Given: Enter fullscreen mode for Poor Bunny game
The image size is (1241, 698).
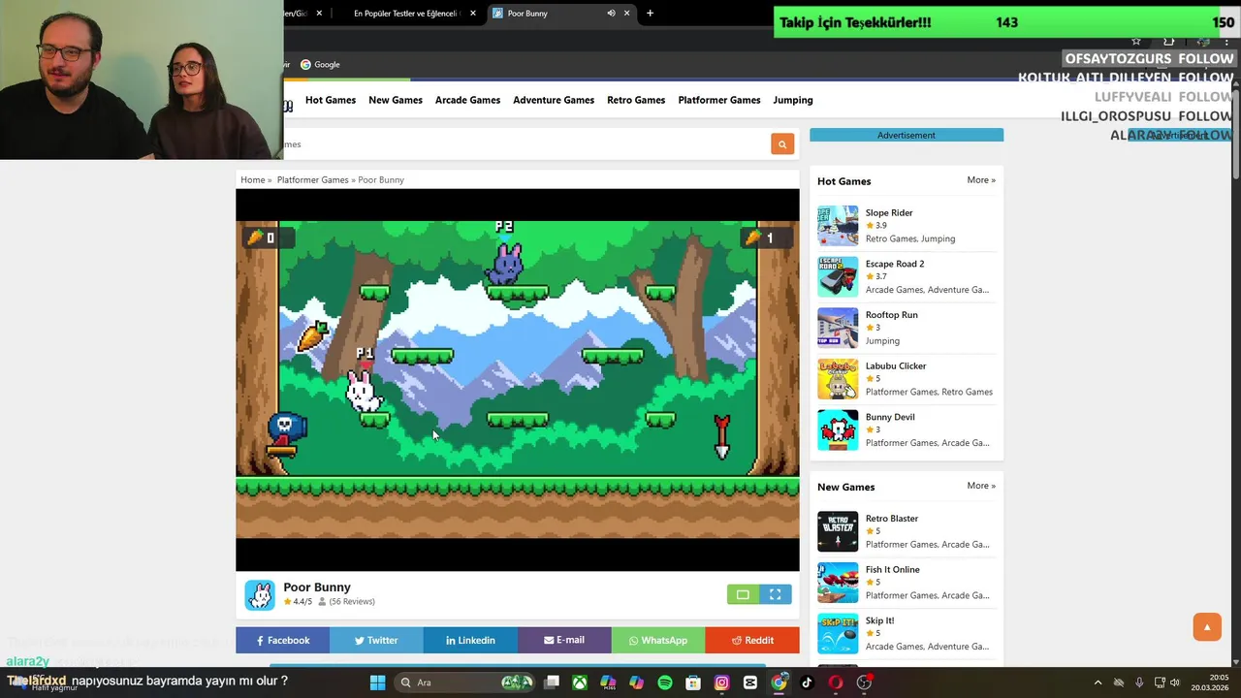Looking at the screenshot, I should tap(776, 594).
